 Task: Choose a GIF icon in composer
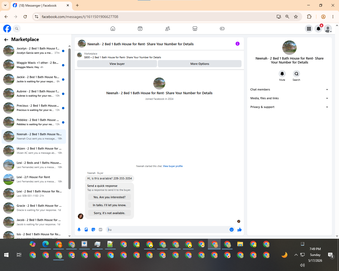click(x=100, y=230)
